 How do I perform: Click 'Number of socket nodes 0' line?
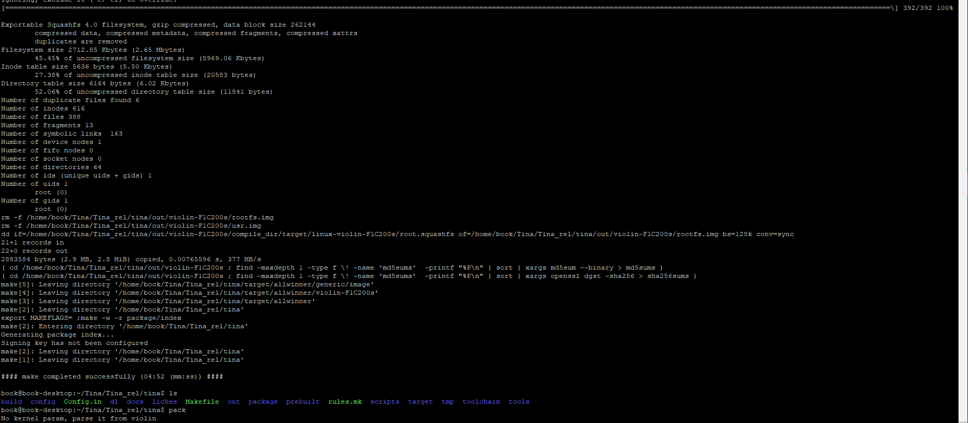(x=51, y=159)
